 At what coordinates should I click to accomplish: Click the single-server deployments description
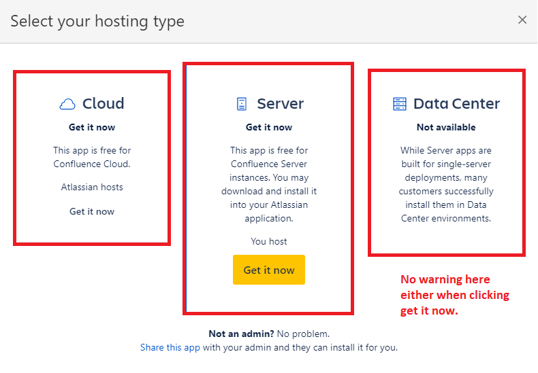[446, 184]
